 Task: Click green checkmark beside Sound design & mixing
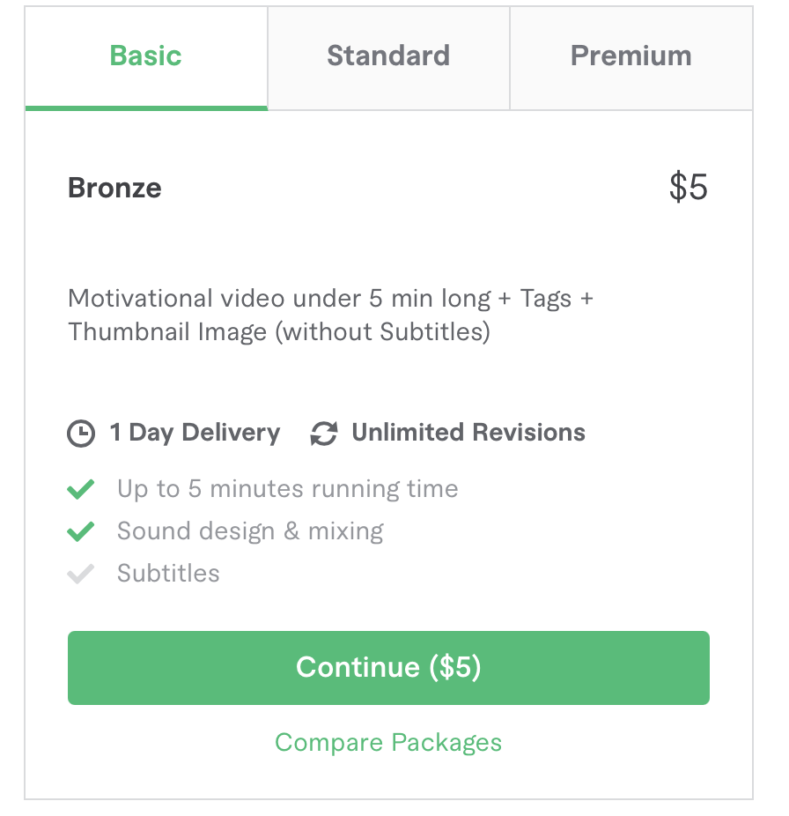(81, 530)
